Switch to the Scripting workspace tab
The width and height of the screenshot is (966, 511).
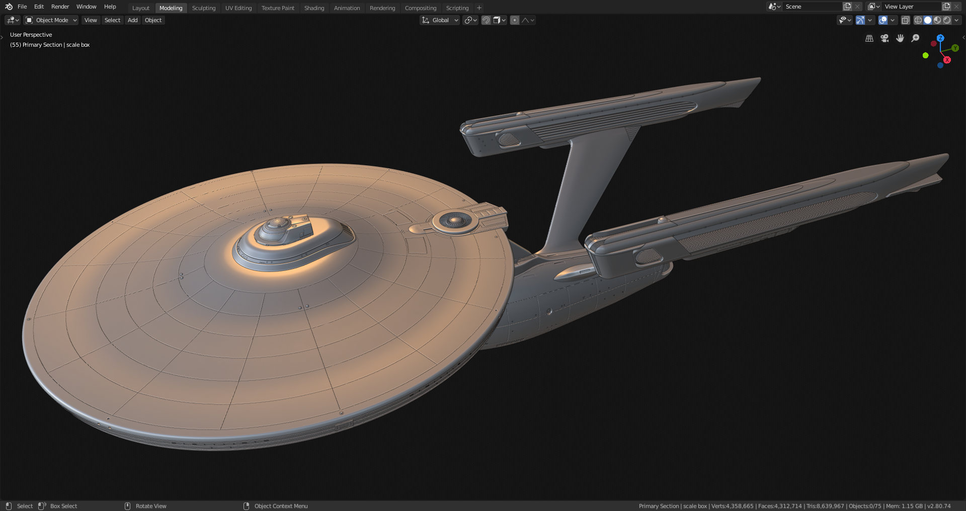457,8
